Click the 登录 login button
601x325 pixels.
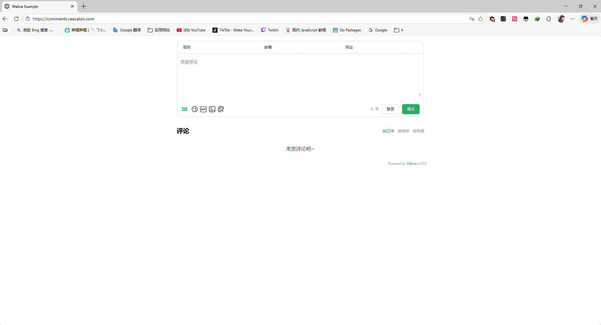[x=390, y=109]
